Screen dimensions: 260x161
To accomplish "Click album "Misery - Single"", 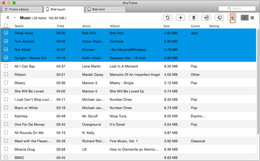I will pyautogui.click(x=122, y=83).
